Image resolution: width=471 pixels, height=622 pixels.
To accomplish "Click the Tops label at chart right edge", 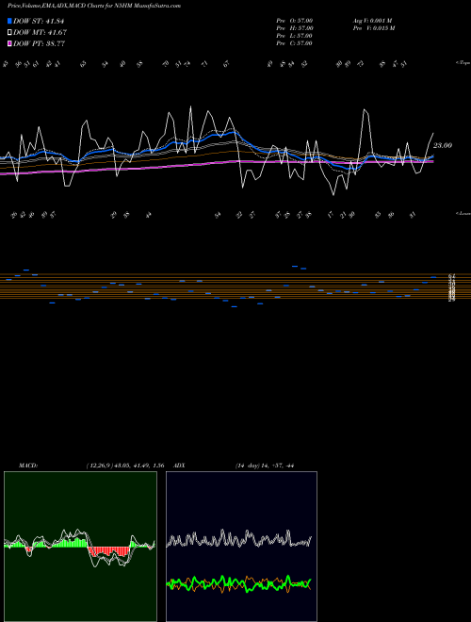I will click(463, 63).
